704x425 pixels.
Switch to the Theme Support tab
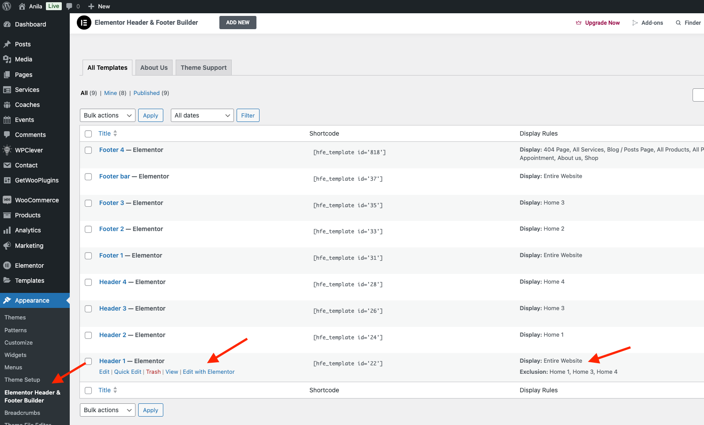(x=203, y=68)
